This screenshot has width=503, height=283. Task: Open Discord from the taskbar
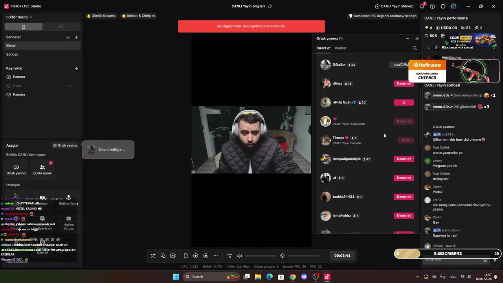[304, 277]
